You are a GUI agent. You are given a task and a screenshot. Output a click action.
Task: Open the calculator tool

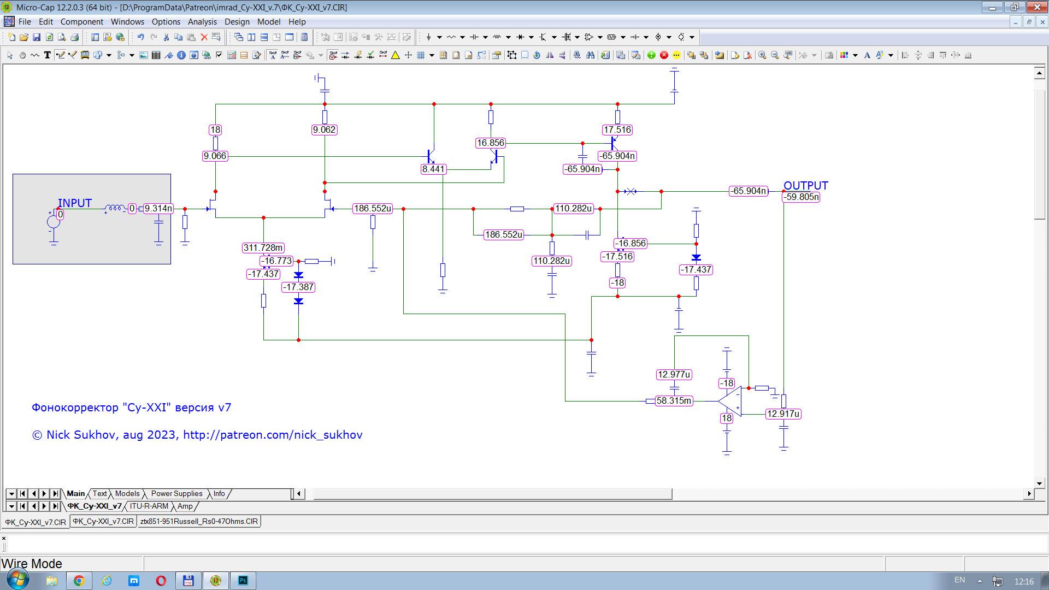[304, 37]
